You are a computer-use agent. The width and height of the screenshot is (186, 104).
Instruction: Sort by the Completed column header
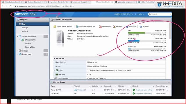(160, 86)
